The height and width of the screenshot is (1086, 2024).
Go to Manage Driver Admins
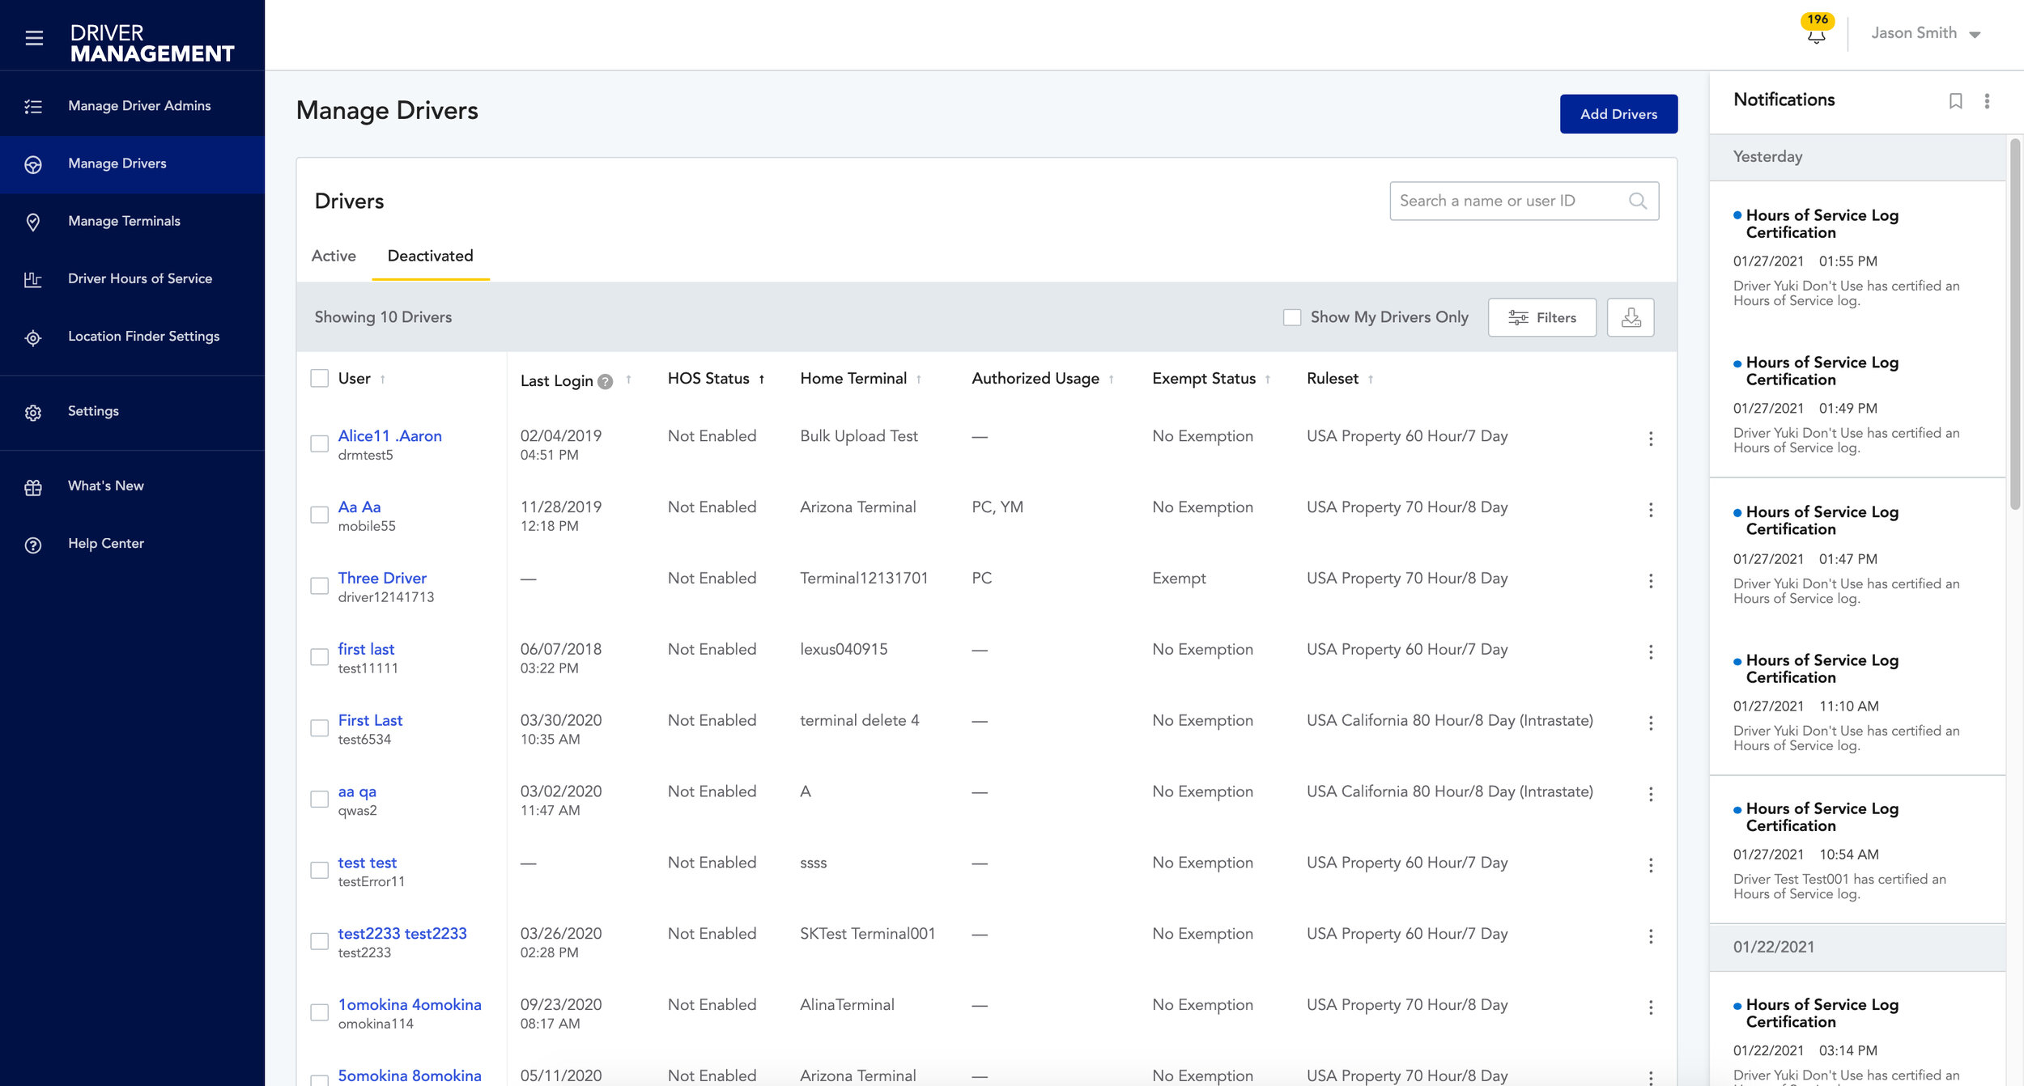pos(132,106)
